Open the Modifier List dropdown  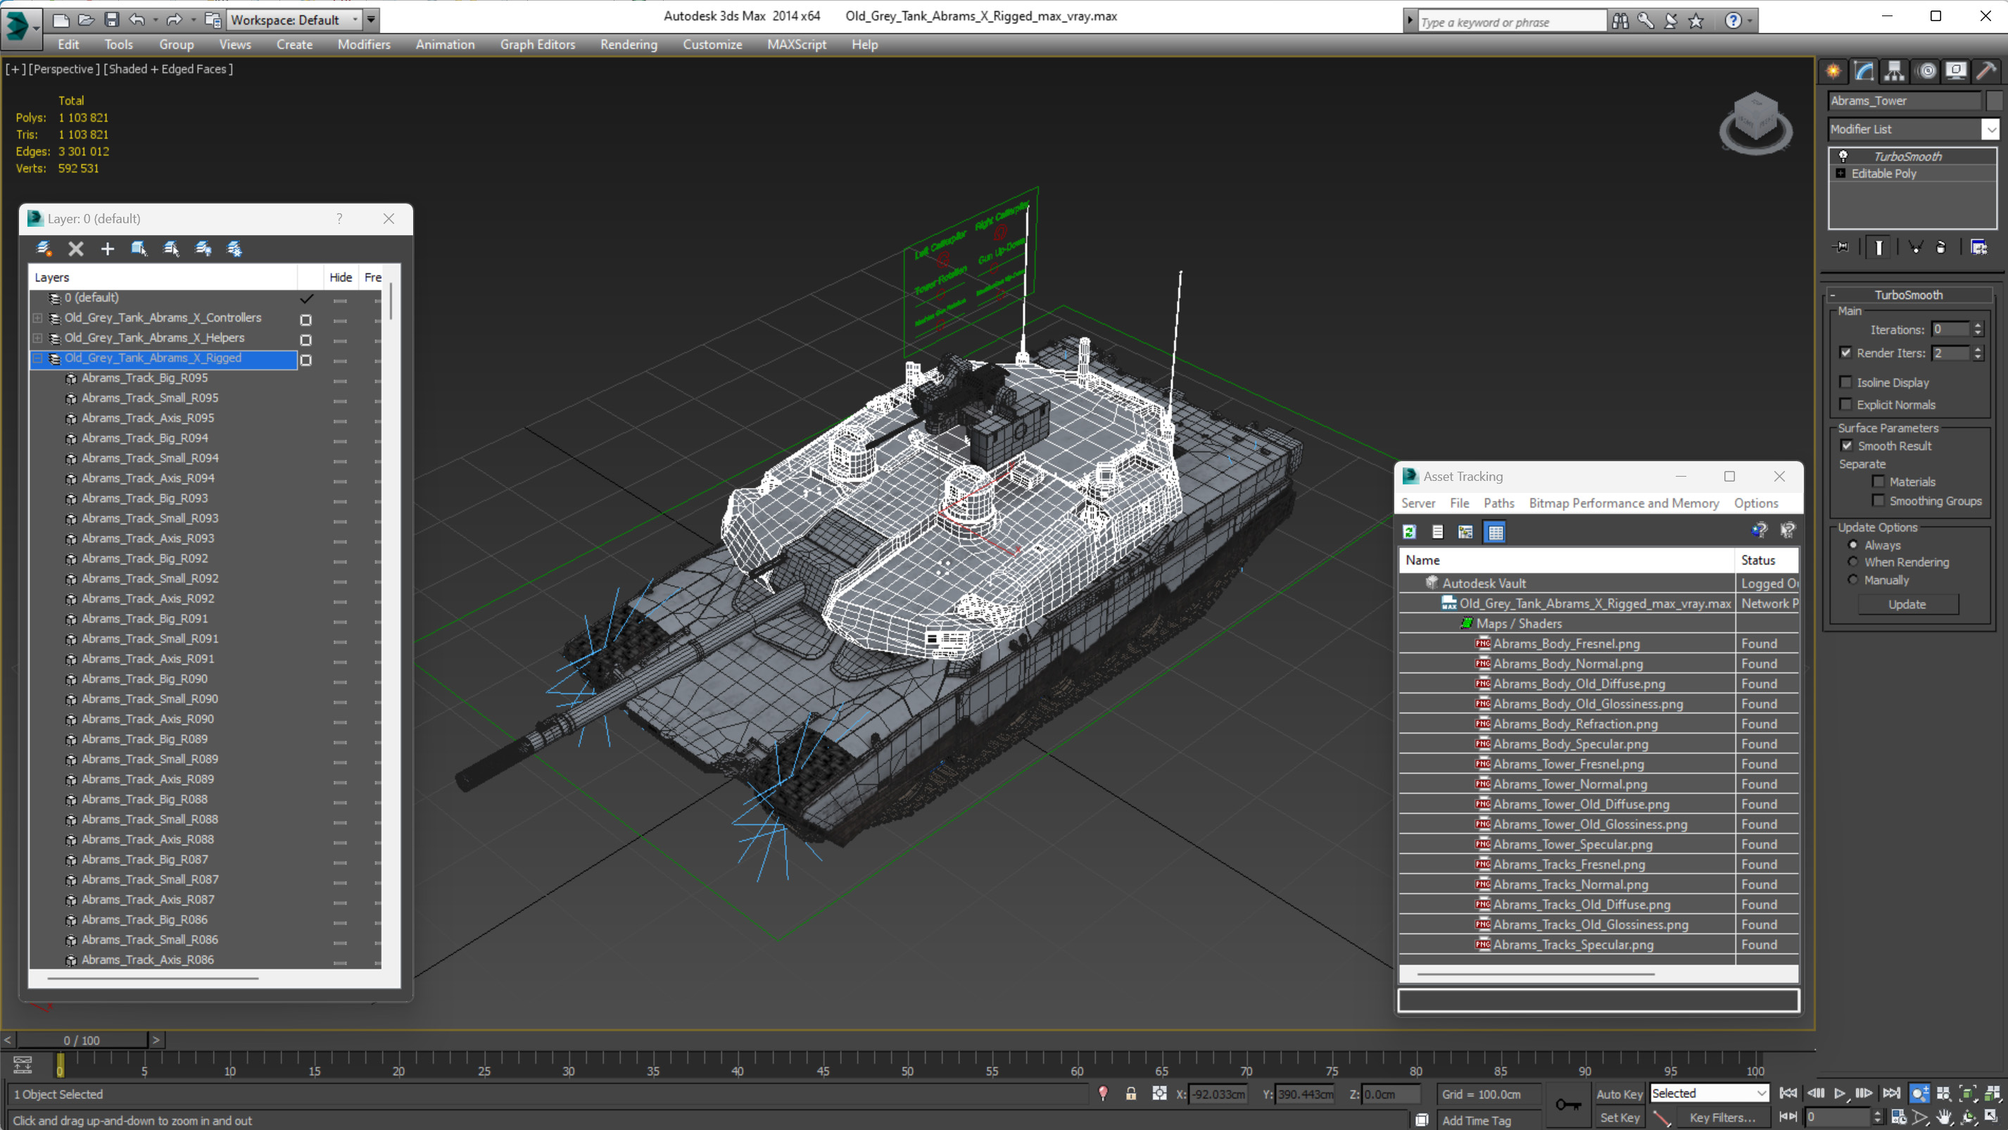tap(1991, 129)
